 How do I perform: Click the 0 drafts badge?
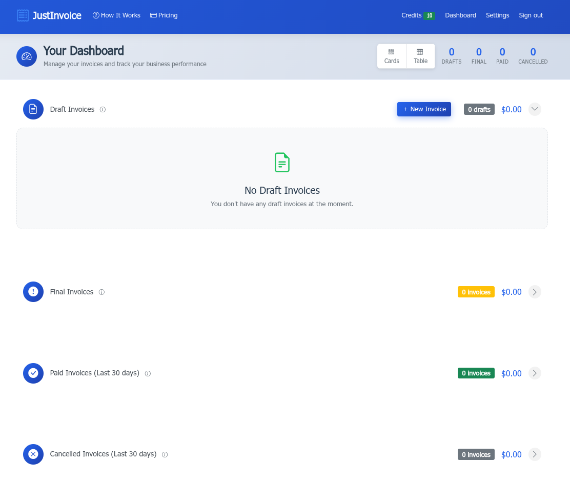(x=479, y=109)
